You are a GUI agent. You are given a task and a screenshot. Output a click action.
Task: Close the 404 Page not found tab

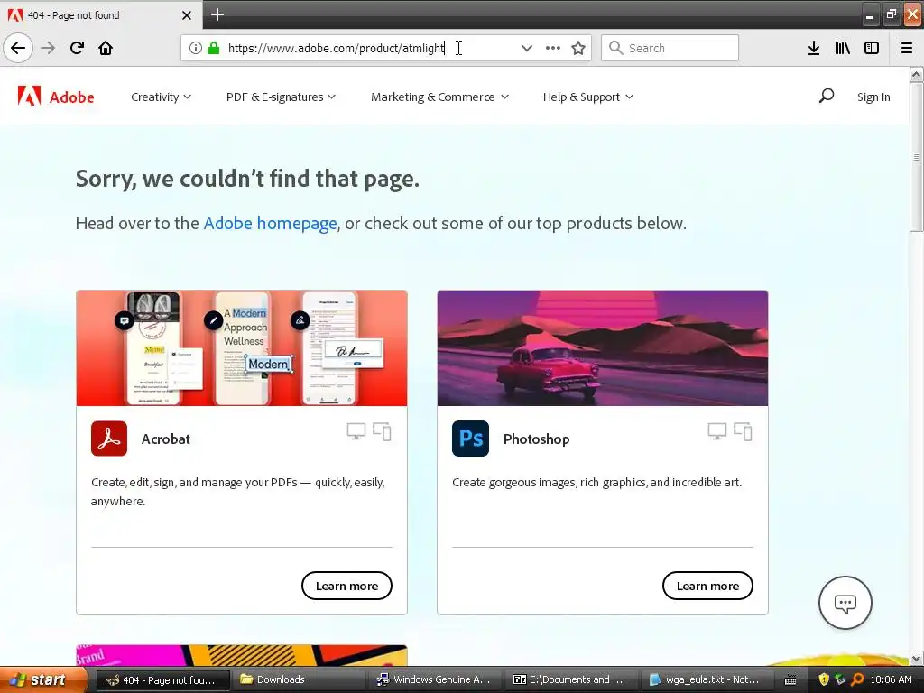coord(187,15)
